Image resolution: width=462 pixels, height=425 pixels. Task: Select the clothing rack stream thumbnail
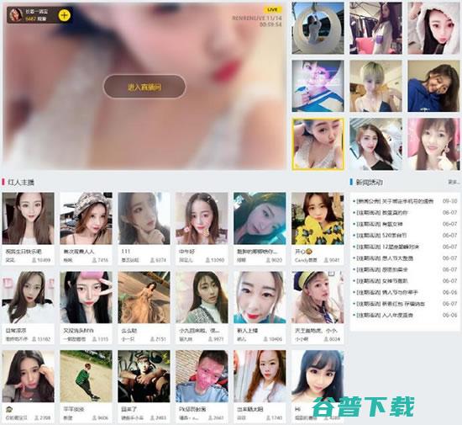375,28
